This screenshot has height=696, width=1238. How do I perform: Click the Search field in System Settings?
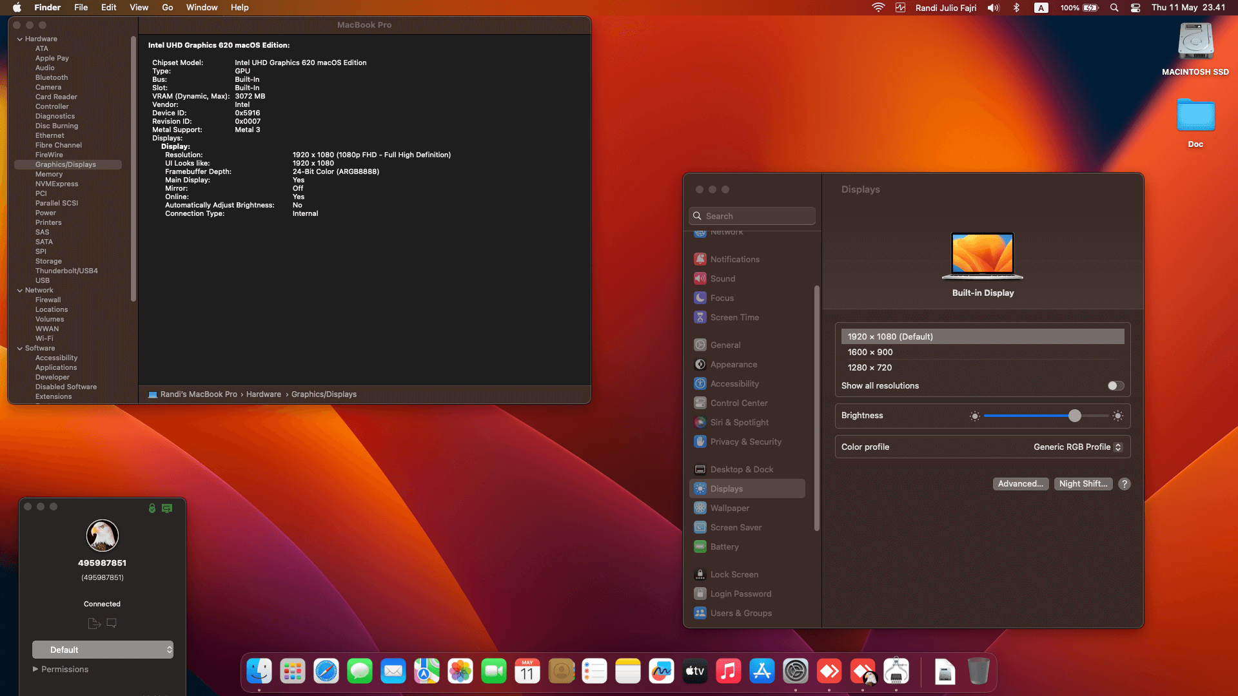[752, 216]
